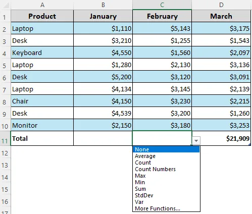Screen dimensions: 252x214
Task: Choose Count Numbers option
Action: [155, 169]
